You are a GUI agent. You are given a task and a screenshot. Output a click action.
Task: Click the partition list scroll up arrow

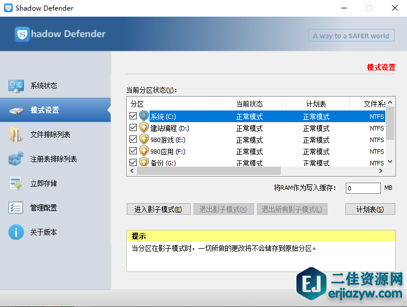[x=390, y=103]
